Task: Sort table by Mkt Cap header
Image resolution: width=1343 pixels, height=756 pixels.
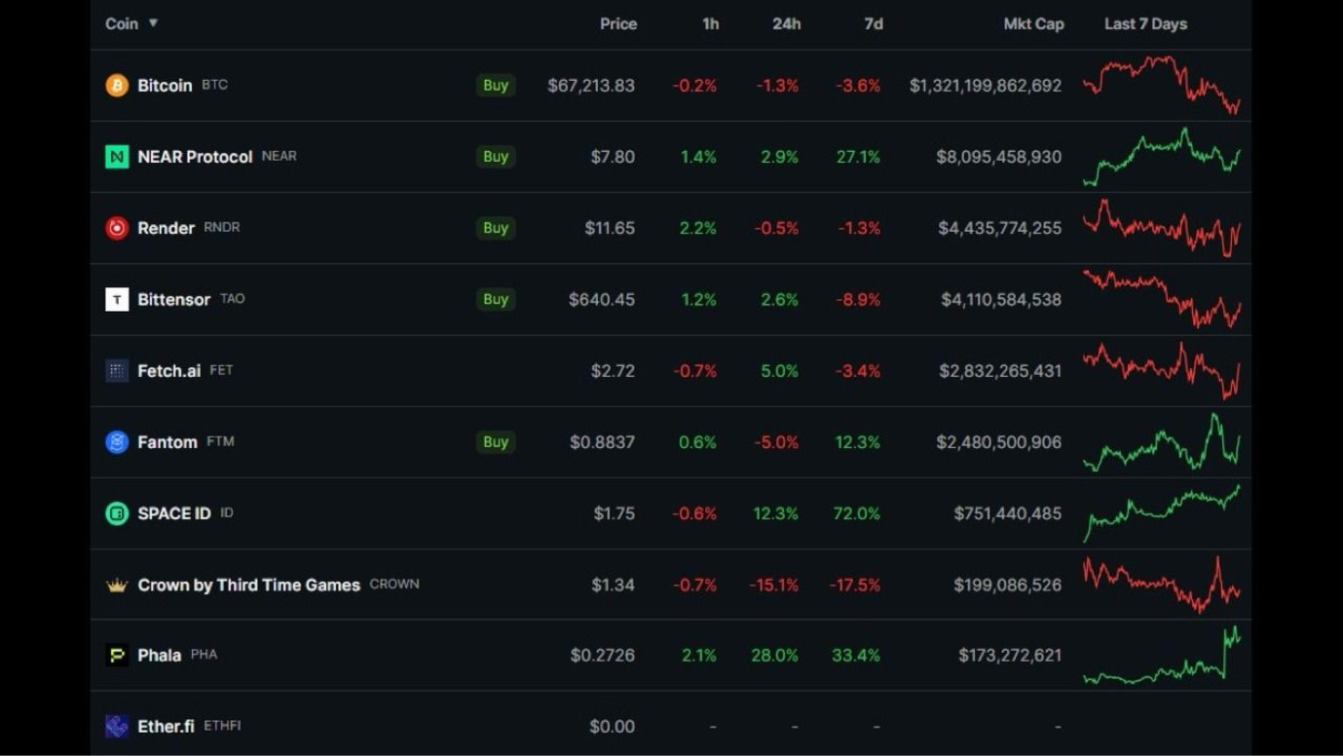Action: [1033, 24]
